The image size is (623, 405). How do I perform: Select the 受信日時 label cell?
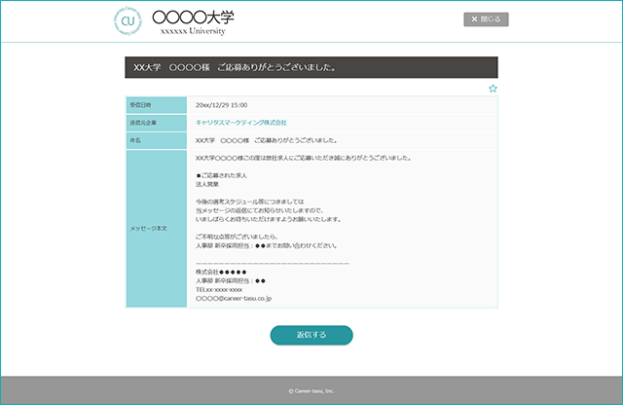pyautogui.click(x=156, y=105)
